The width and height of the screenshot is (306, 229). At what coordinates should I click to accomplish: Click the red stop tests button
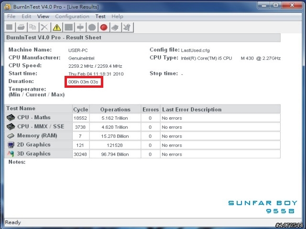(x=104, y=27)
